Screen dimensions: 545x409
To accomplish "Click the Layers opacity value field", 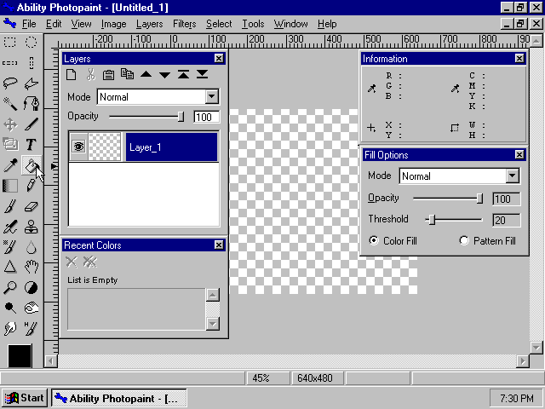I will coord(206,117).
